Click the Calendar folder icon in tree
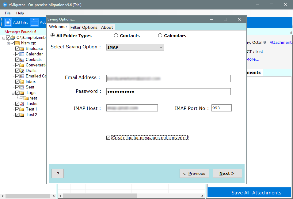The image size is (293, 199). [22, 54]
